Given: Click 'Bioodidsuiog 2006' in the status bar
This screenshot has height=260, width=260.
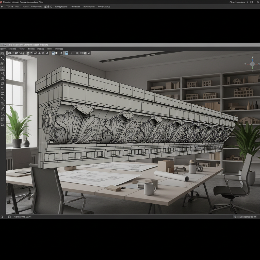Looking at the screenshot, I should (x=22, y=217).
